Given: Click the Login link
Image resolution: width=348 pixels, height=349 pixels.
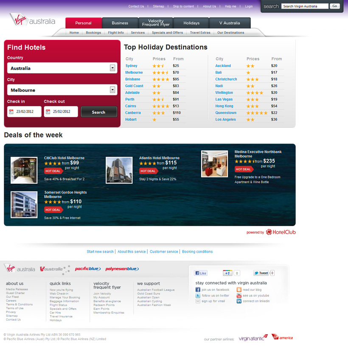Looking at the screenshot, I should coord(249,6).
